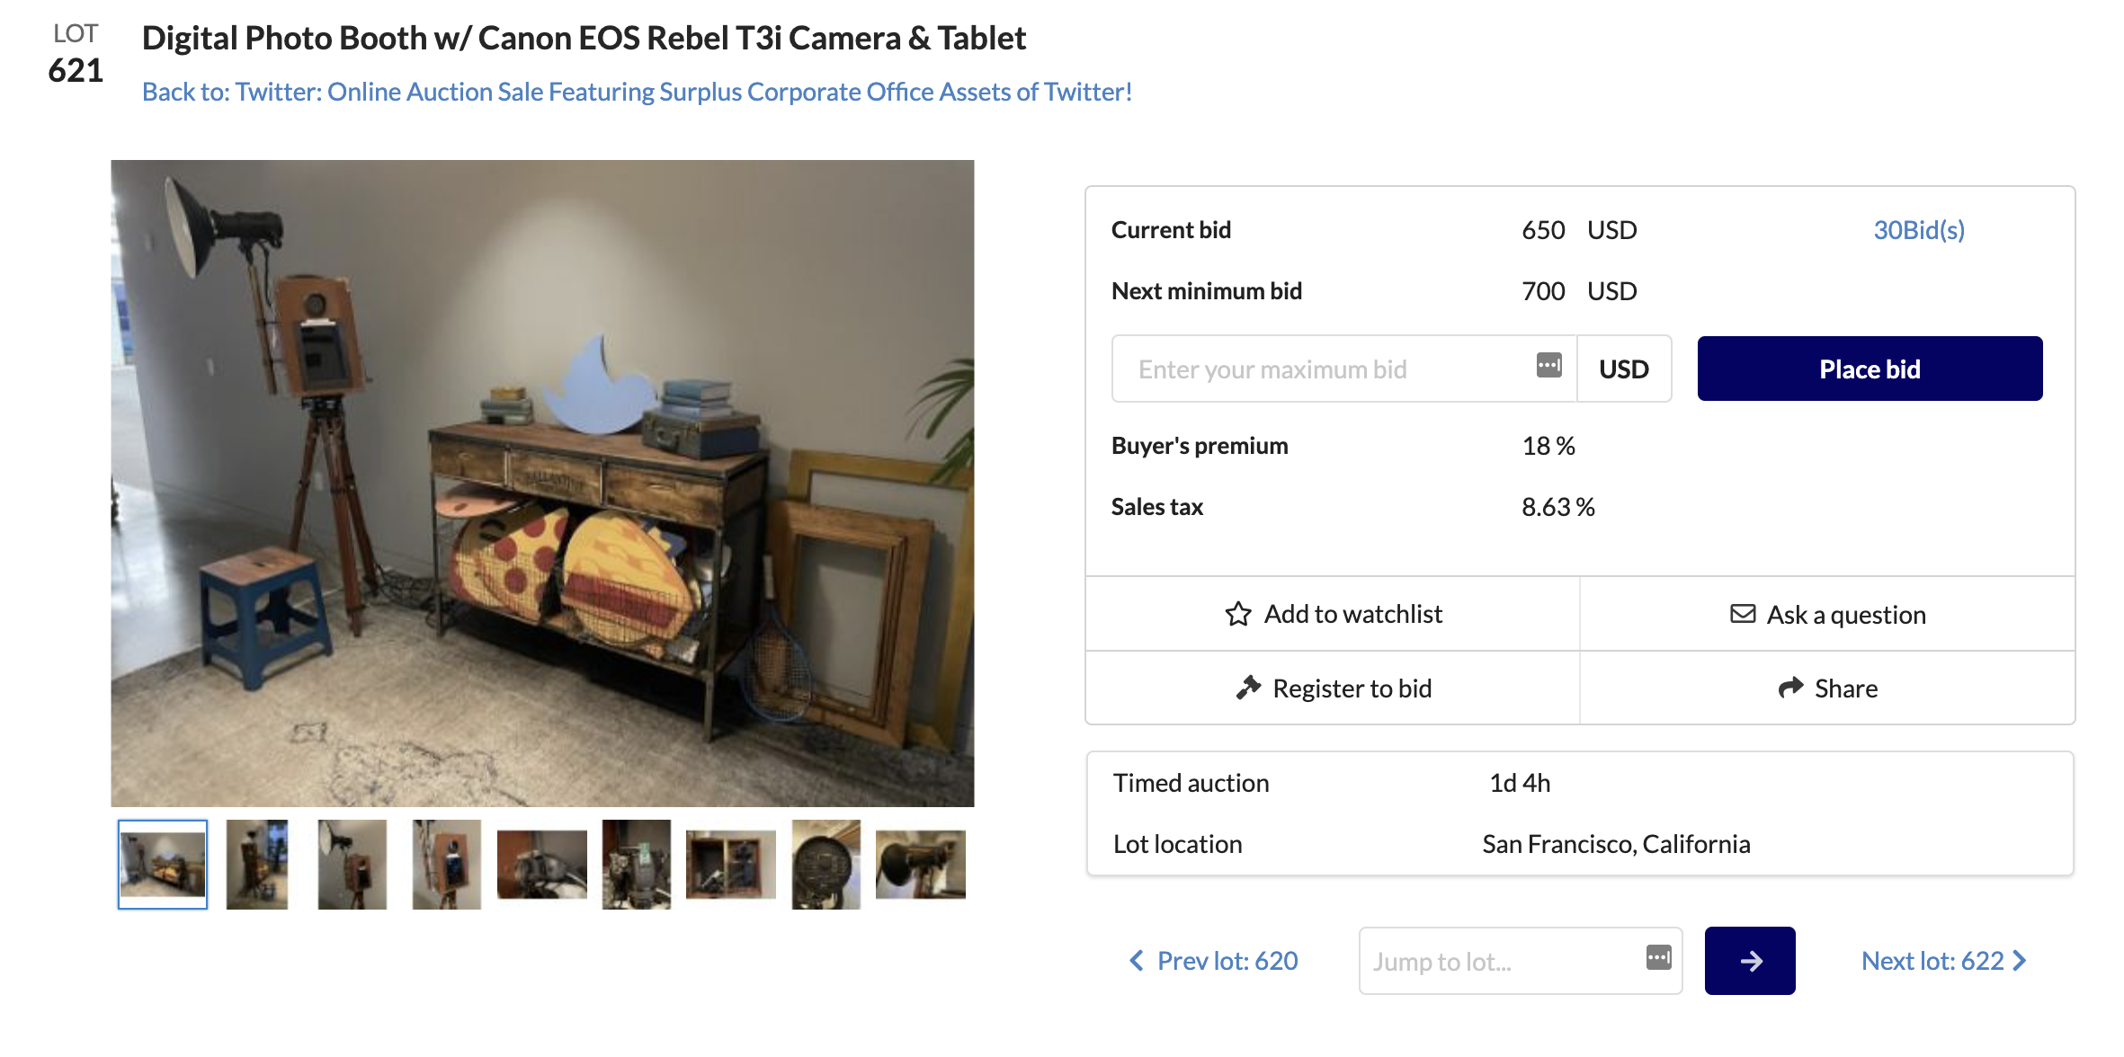Select the eighth thumbnail with the round light
The height and width of the screenshot is (1057, 2124).
[x=826, y=865]
